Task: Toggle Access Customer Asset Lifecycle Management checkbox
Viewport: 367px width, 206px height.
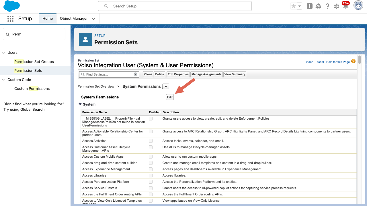Action: 151,147
